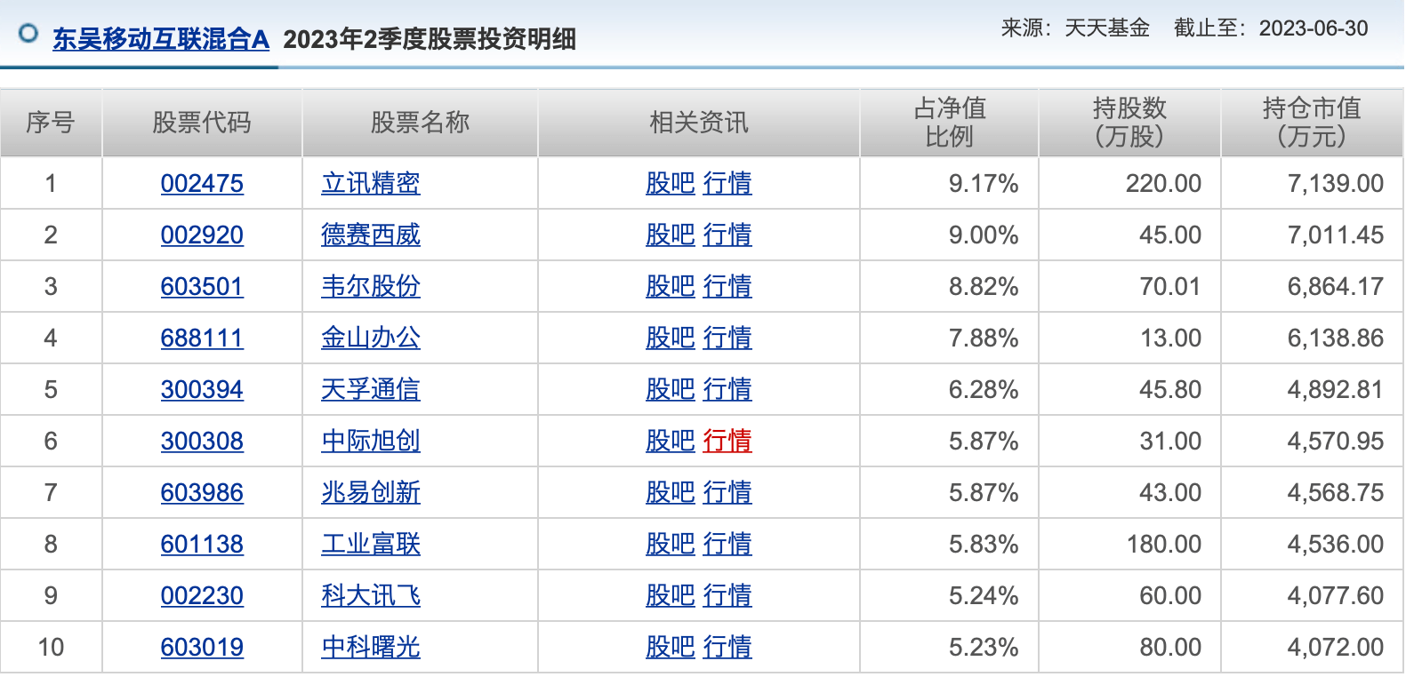Select the 2023年2季度股票投资明细 heading text
Screen dimensions: 1414x677
430,39
